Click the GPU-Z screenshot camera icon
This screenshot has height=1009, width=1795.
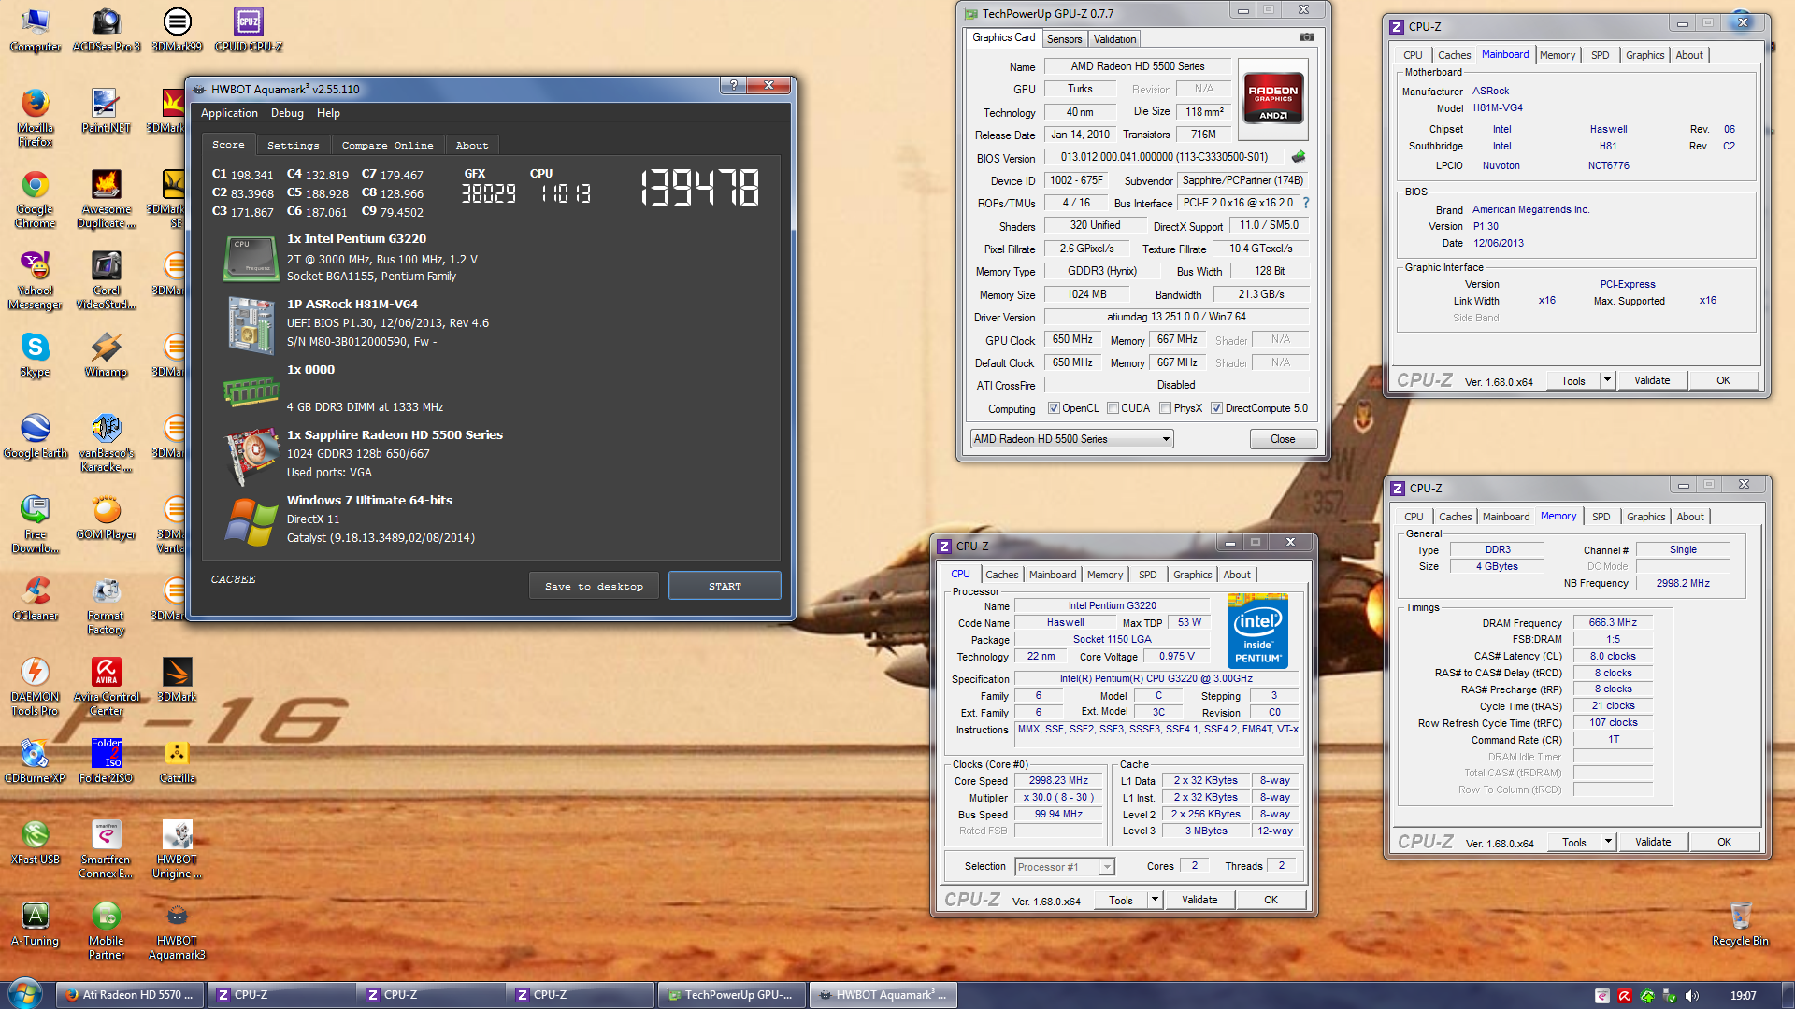pos(1307,37)
